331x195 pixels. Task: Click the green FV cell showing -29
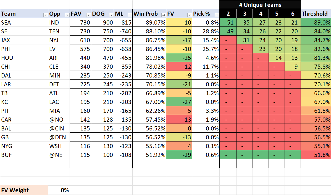[179, 155]
